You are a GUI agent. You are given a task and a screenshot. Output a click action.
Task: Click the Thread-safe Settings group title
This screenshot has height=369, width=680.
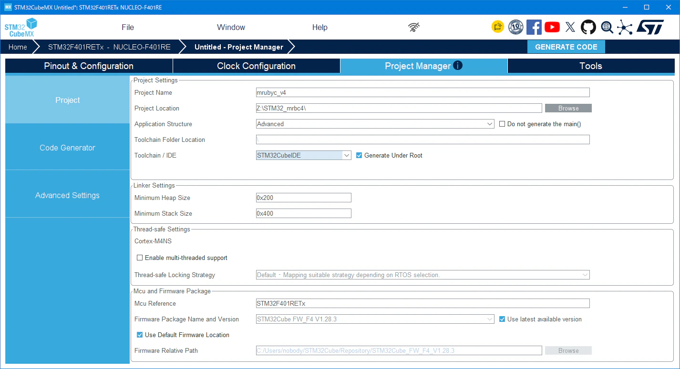pos(162,229)
